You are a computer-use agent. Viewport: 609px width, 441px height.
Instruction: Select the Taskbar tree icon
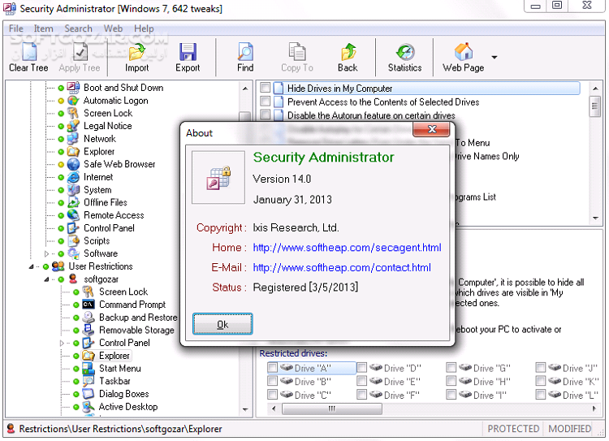[x=89, y=381]
